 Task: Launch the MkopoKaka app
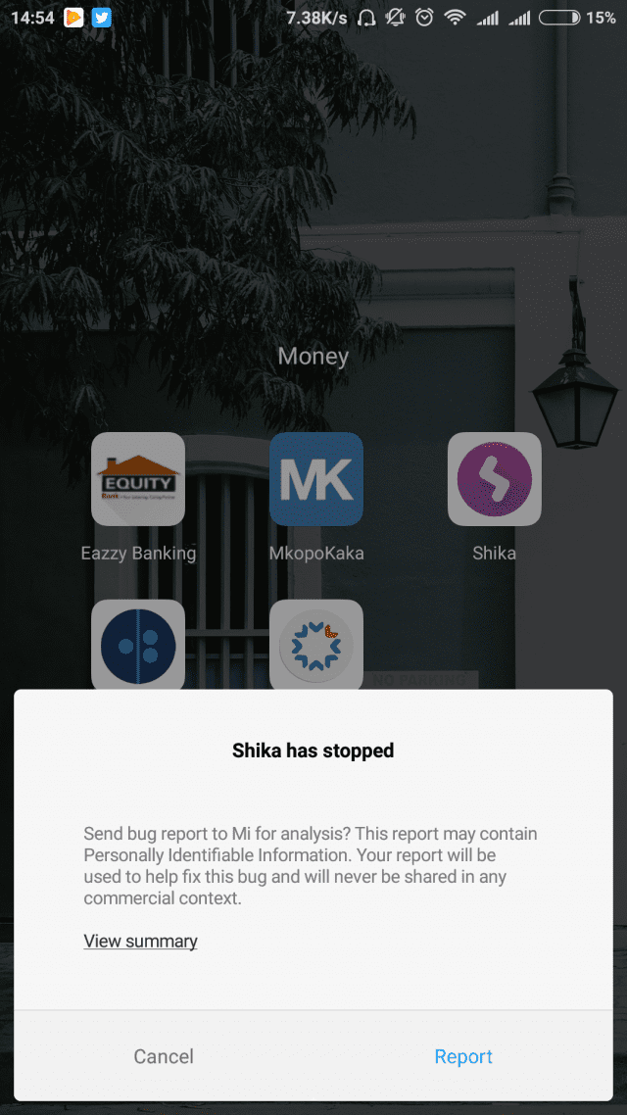point(316,478)
